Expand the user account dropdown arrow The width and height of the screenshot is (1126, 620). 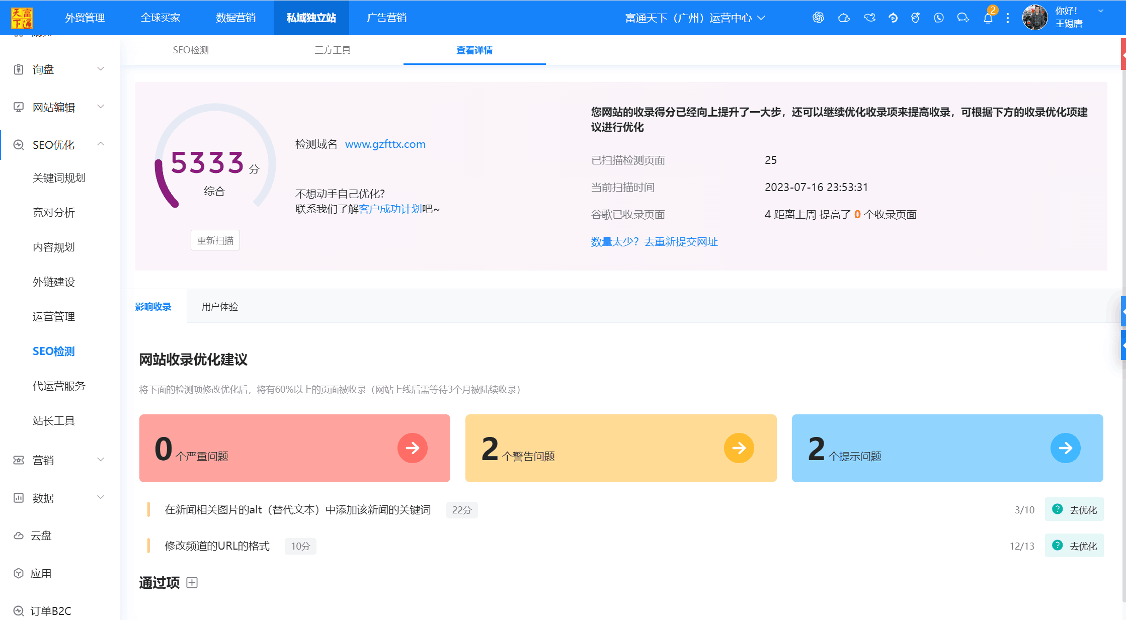pos(1101,11)
